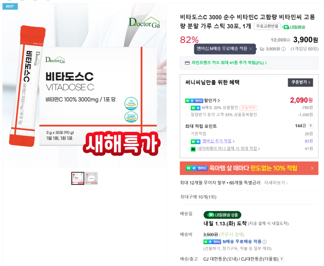Click the green 내일배송 상품 badge
The width and height of the screenshot is (324, 266).
pos(222,215)
